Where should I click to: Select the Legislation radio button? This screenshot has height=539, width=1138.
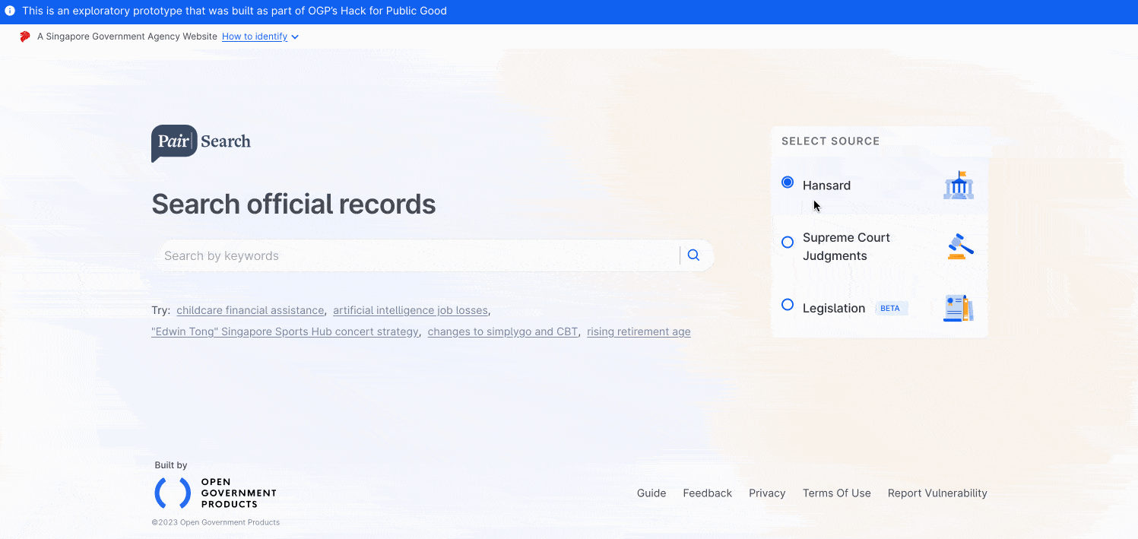[788, 305]
